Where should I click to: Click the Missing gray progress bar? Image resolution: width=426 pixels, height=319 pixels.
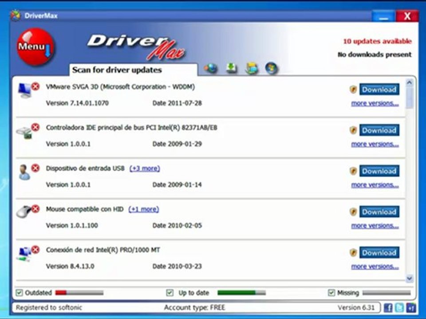[x=387, y=293]
